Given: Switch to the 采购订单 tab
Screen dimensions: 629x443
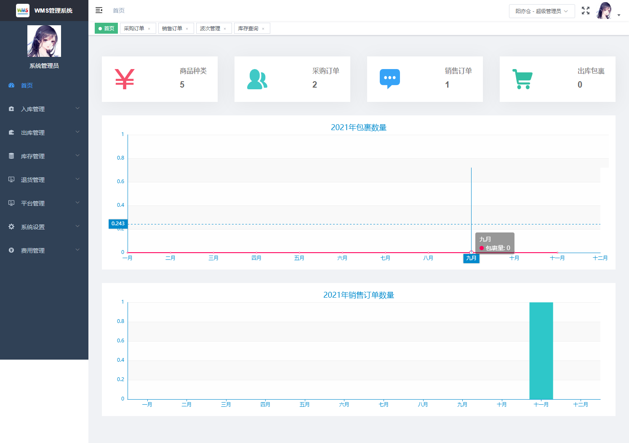Looking at the screenshot, I should (134, 29).
